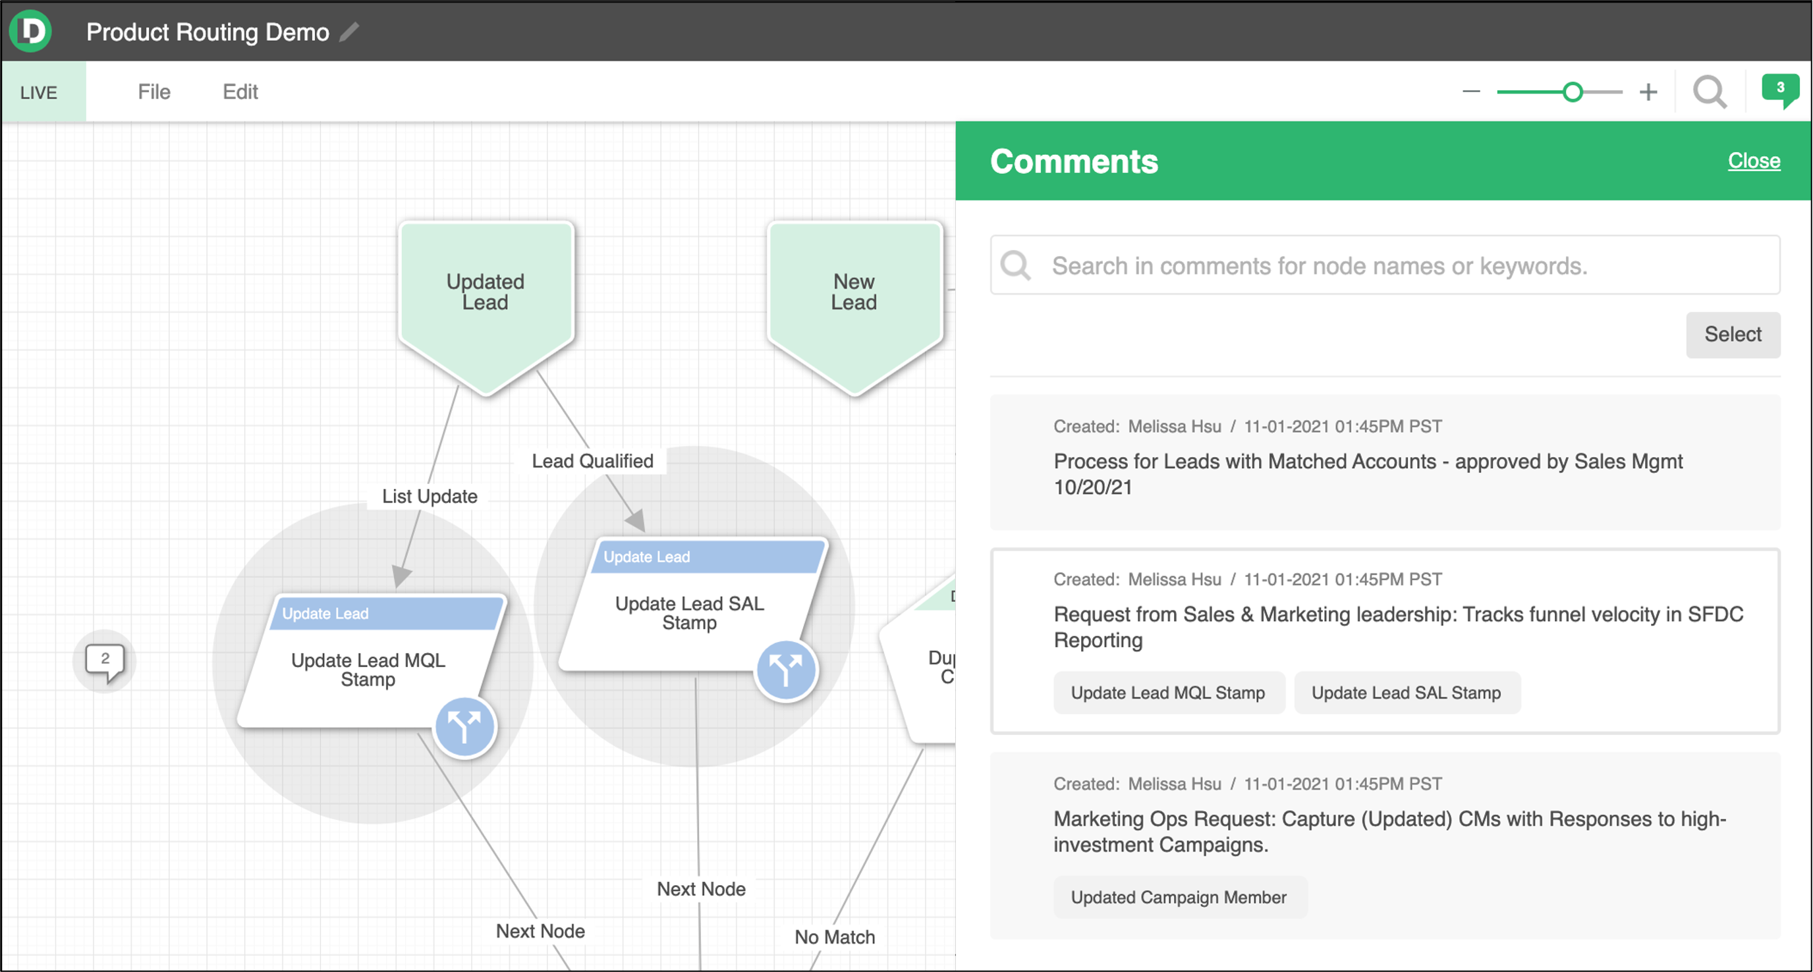
Task: Click the LIVE status tab
Action: 40,92
